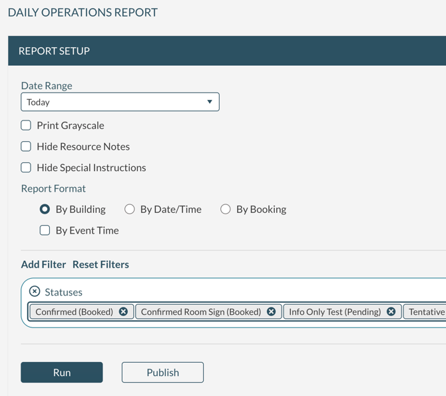The image size is (446, 396).
Task: Select By Booking radio option
Action: click(x=225, y=210)
